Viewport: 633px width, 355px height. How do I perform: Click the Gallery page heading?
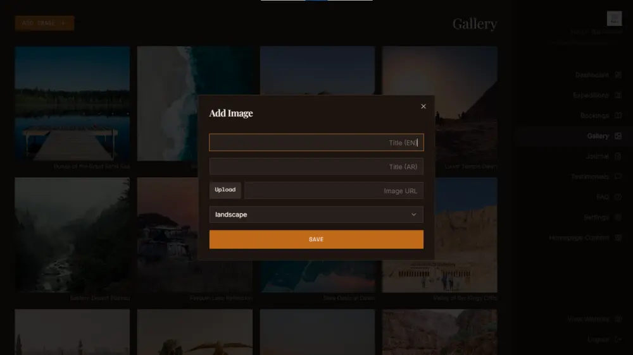(x=474, y=24)
